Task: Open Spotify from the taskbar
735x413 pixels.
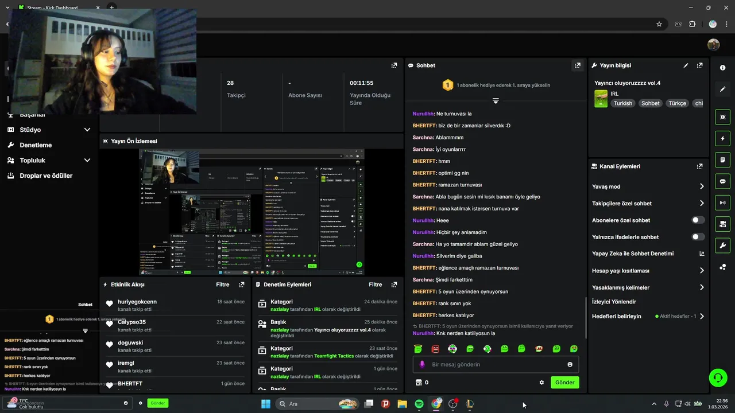Action: (x=419, y=404)
